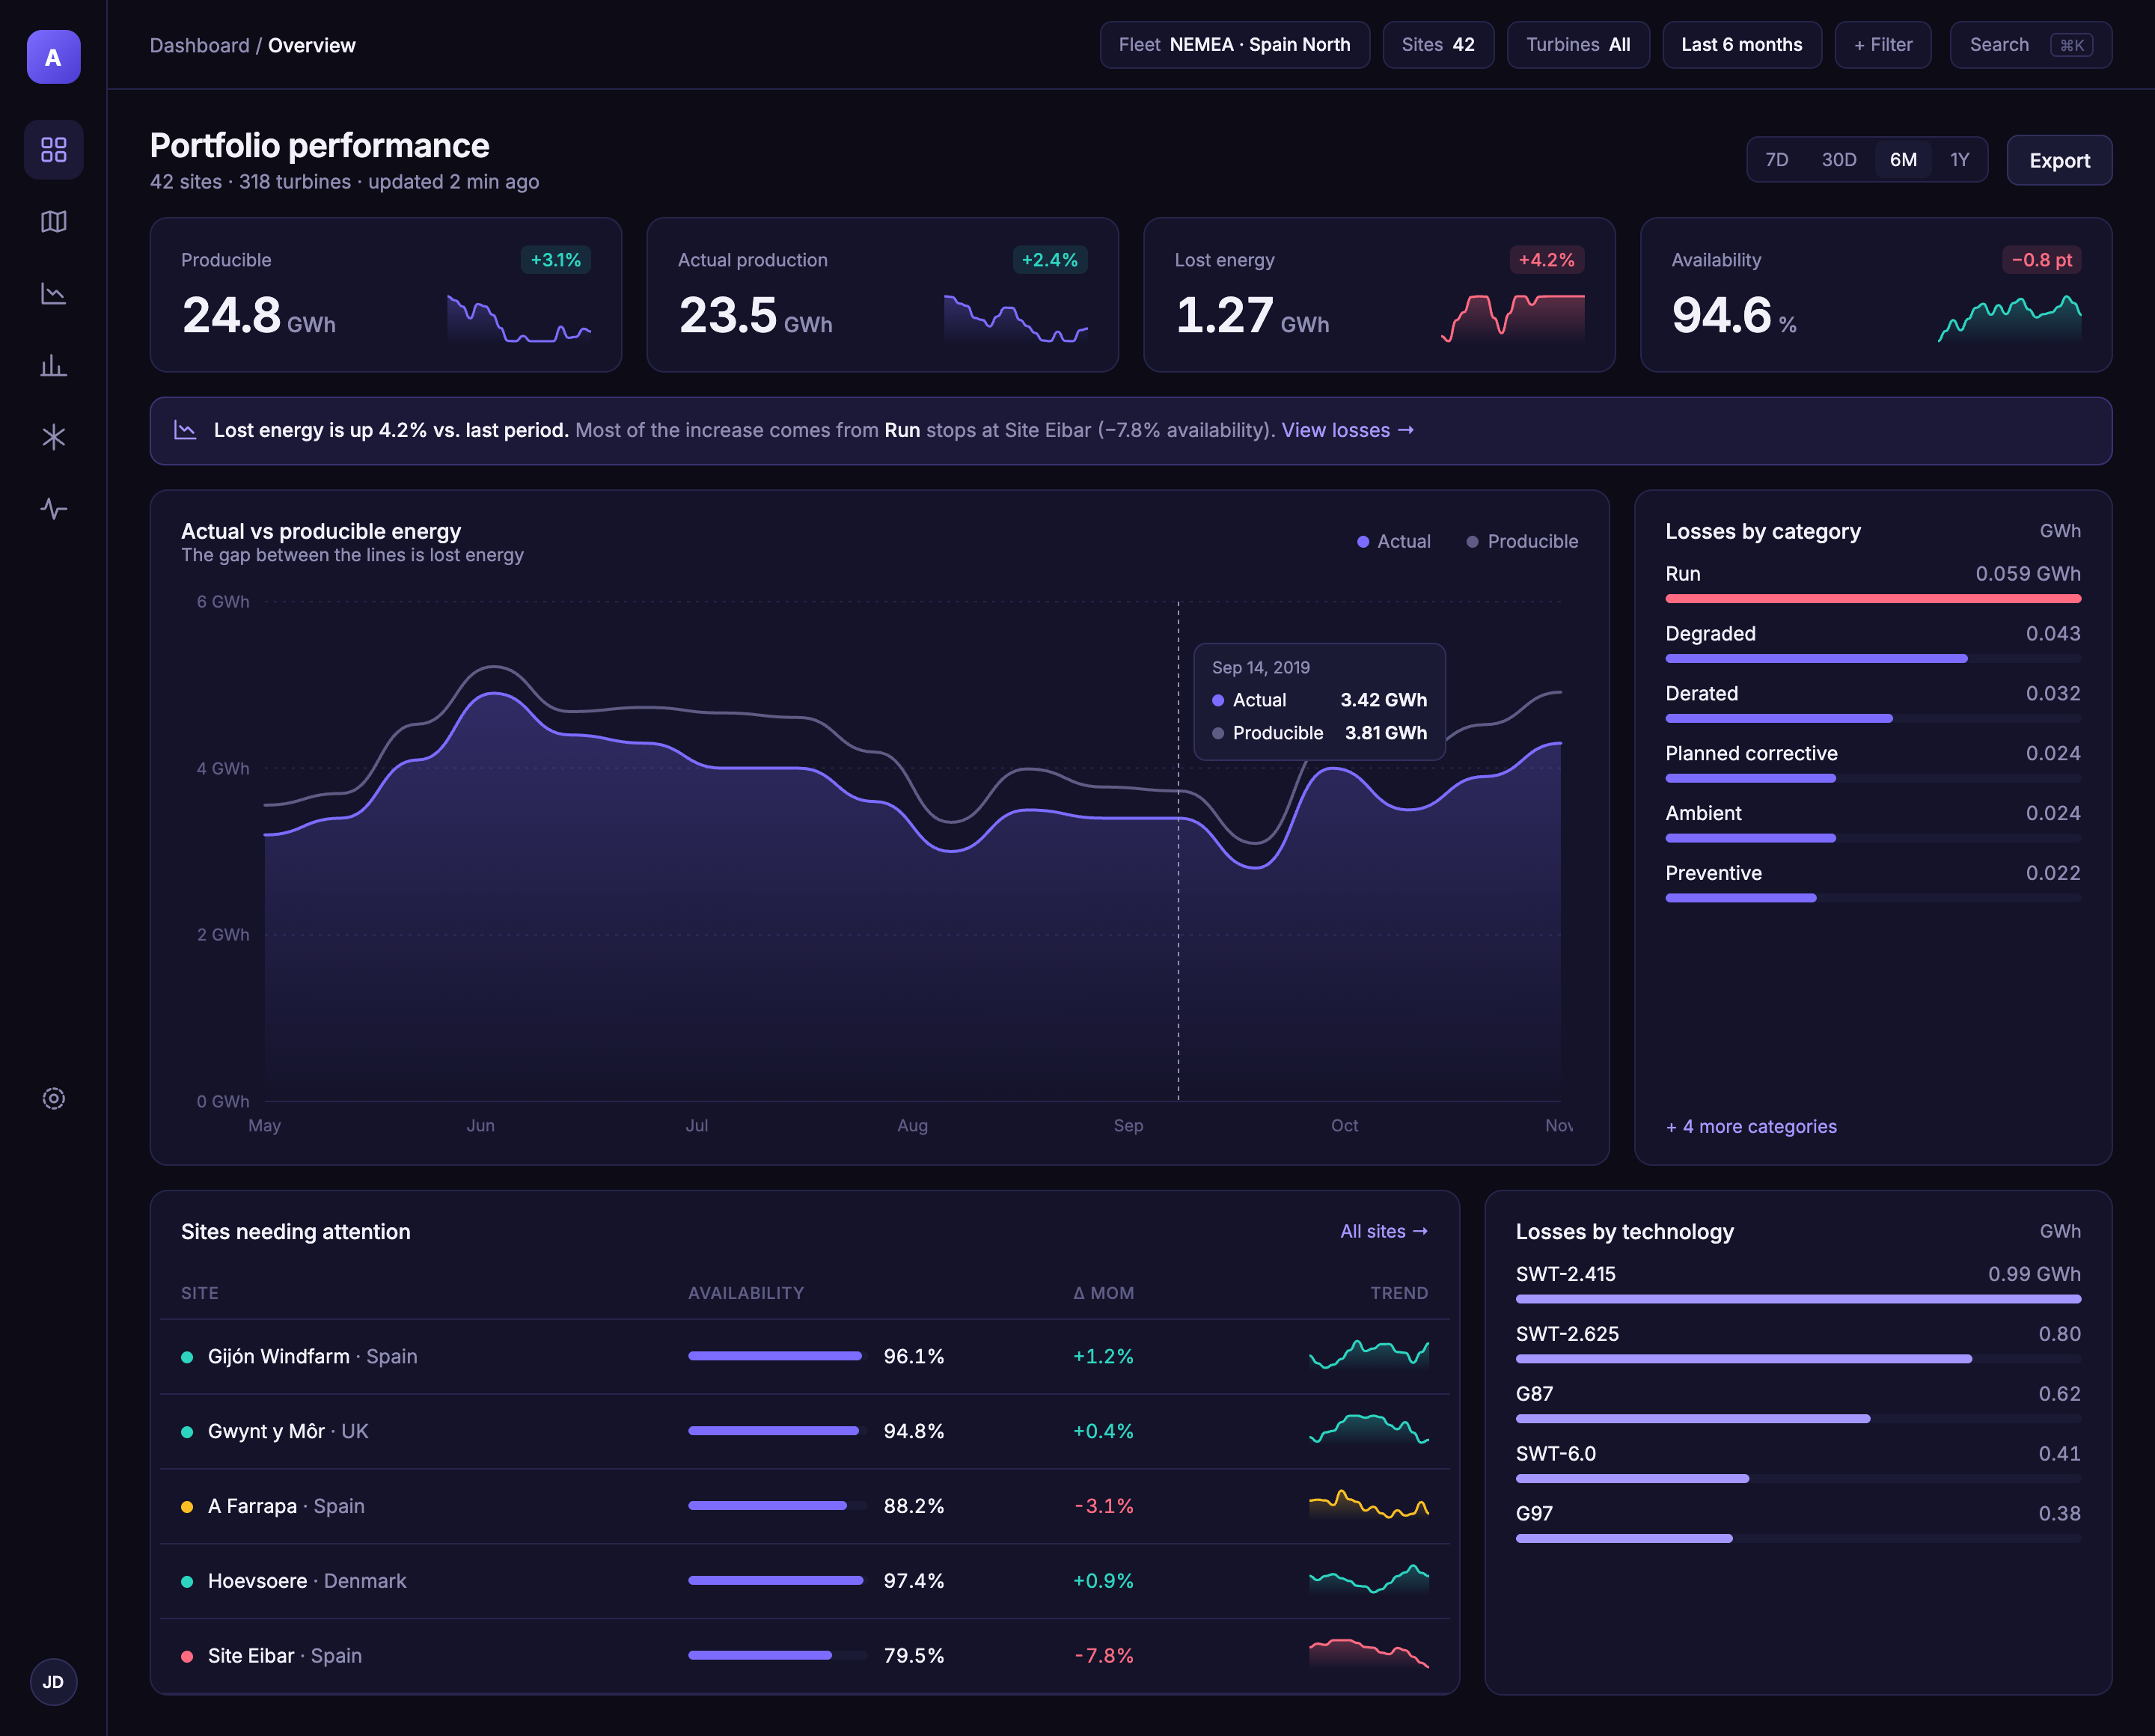The height and width of the screenshot is (1736, 2155).
Task: Click the Search input field
Action: point(2030,45)
